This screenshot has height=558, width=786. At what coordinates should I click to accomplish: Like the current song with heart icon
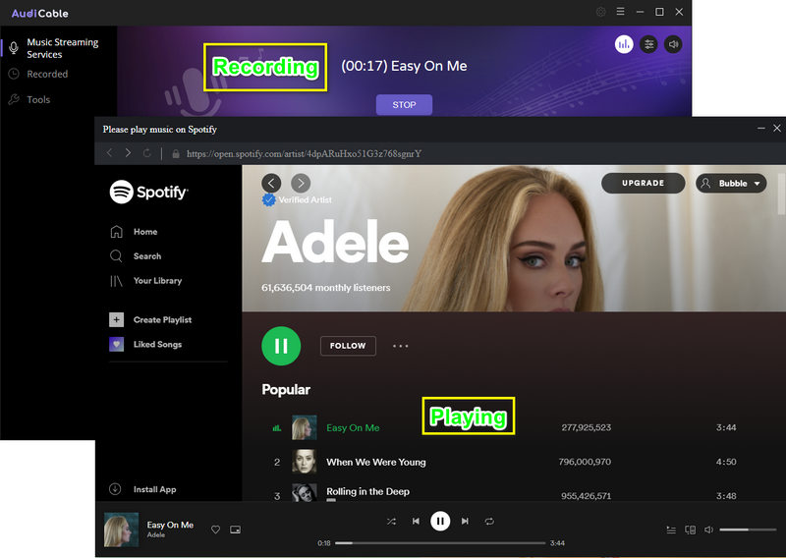(215, 530)
